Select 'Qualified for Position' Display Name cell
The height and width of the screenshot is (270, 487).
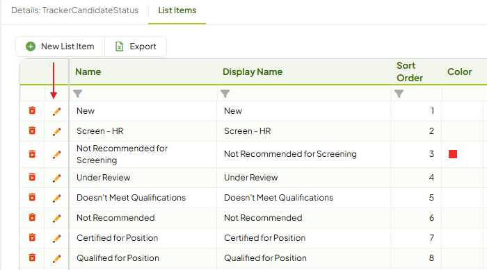[x=304, y=258]
